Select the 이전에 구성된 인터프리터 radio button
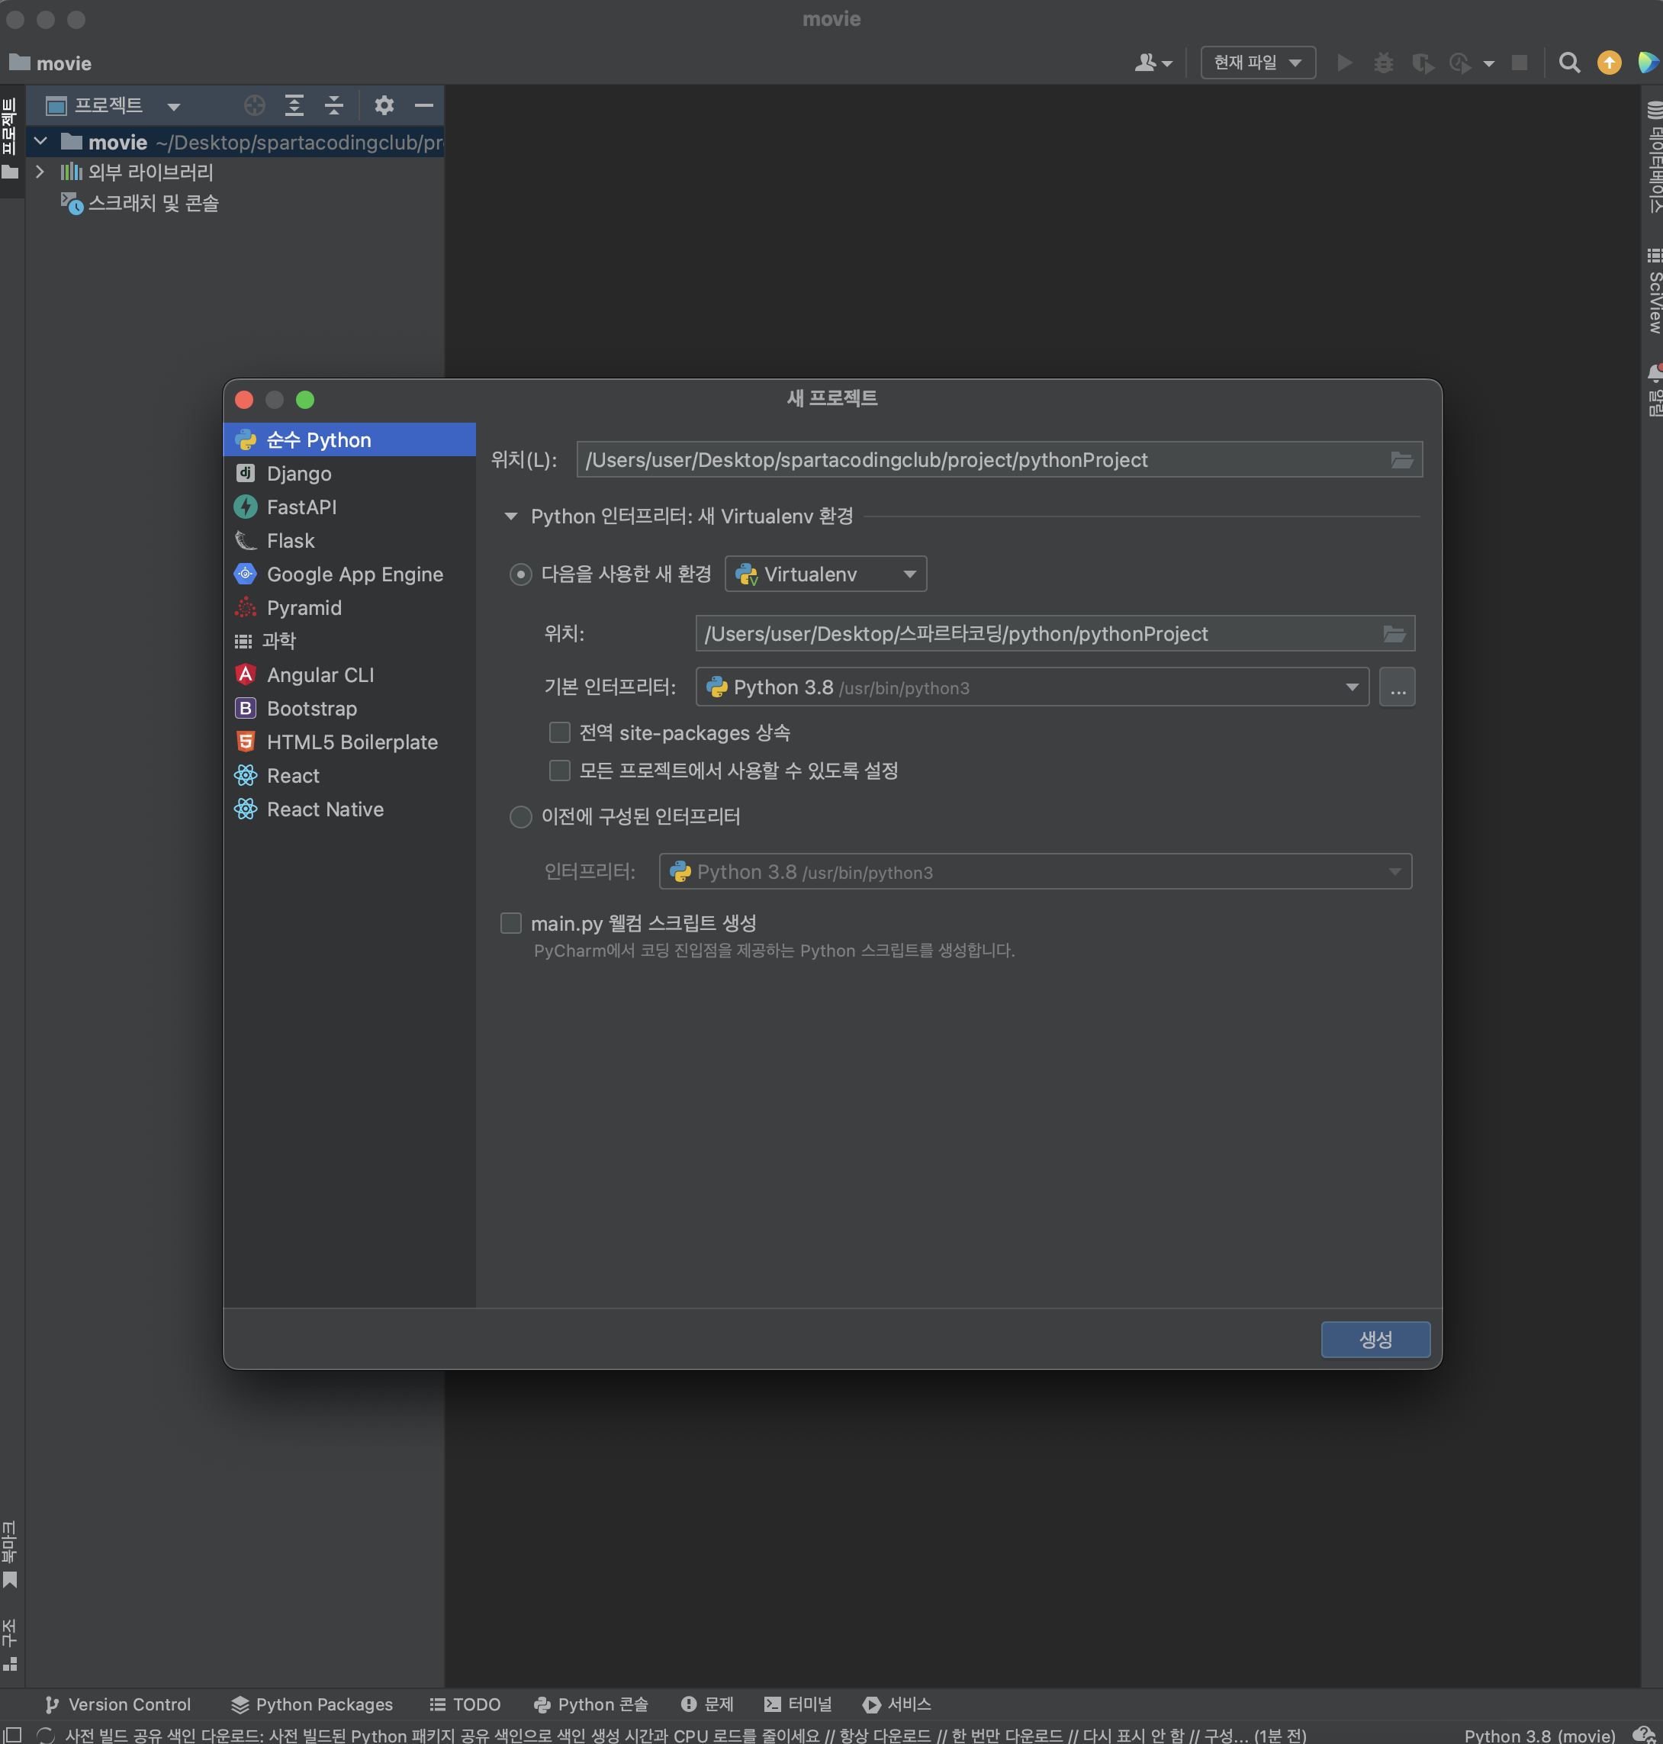1663x1744 pixels. tap(520, 816)
